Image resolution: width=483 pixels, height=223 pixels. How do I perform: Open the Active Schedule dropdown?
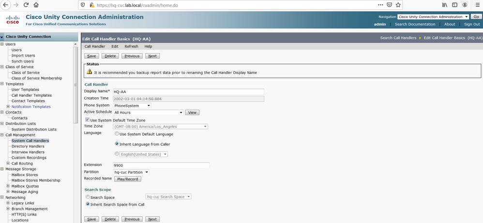149,112
